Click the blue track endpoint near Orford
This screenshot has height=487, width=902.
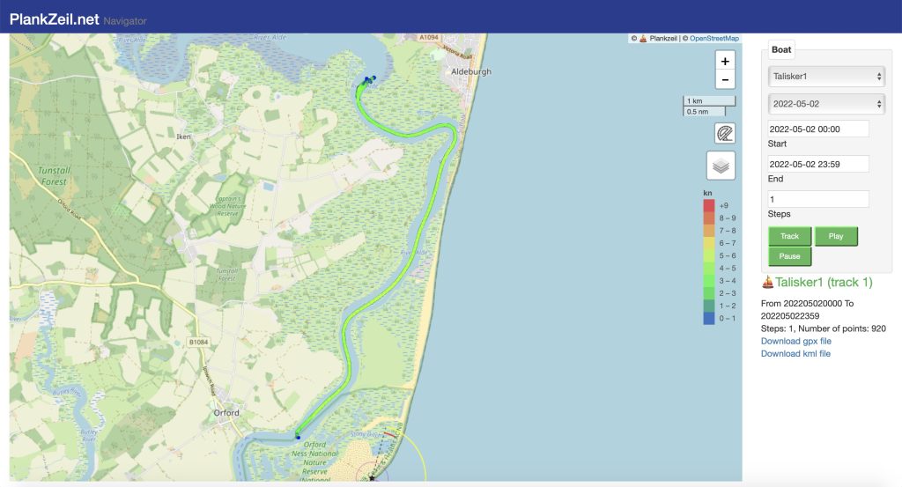(x=298, y=437)
